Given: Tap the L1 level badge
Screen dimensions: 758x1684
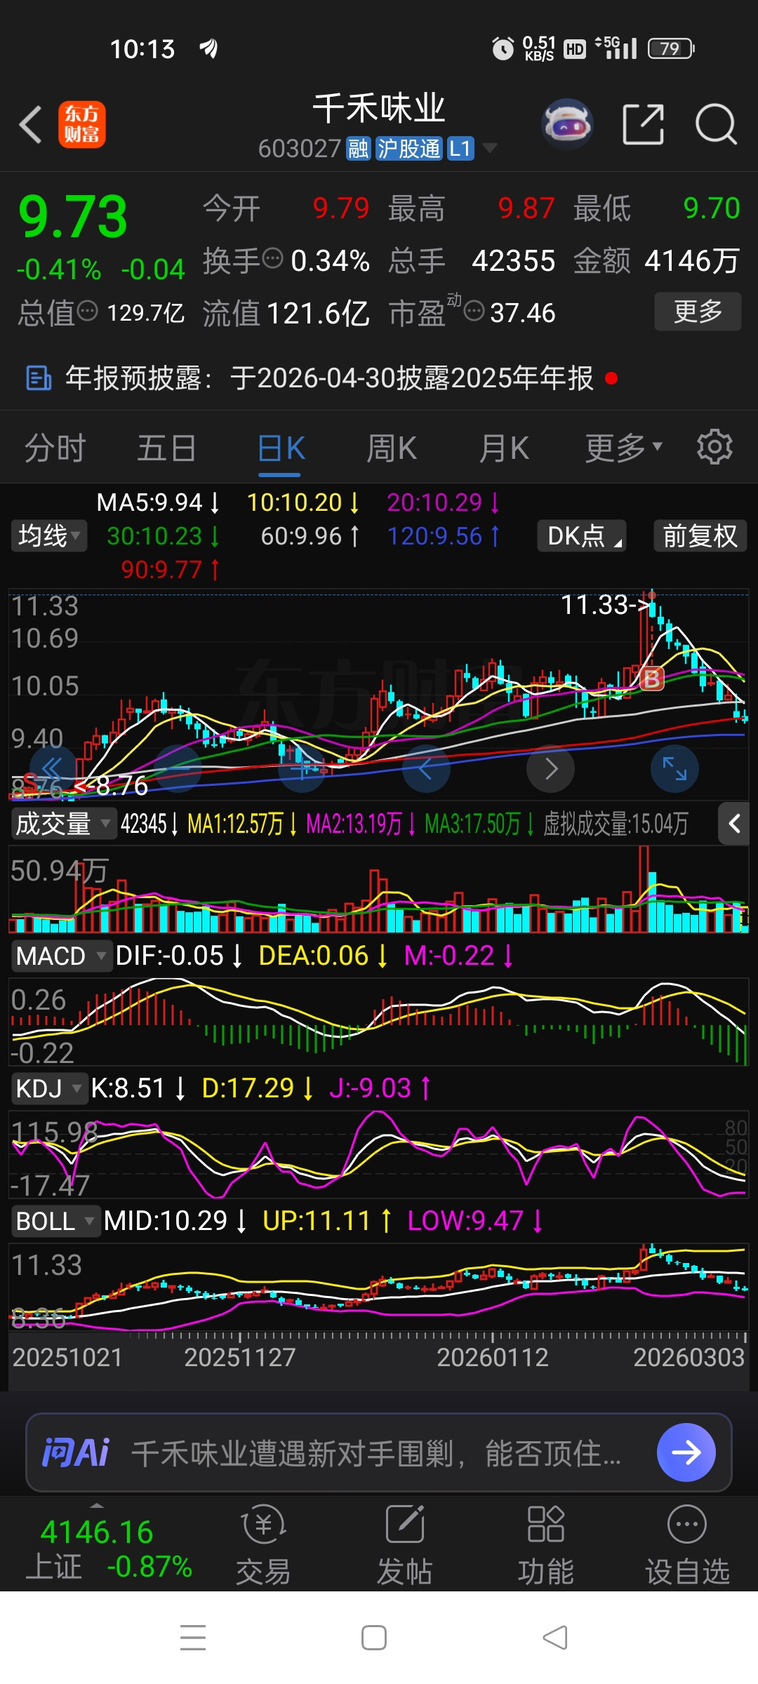Looking at the screenshot, I should [460, 149].
